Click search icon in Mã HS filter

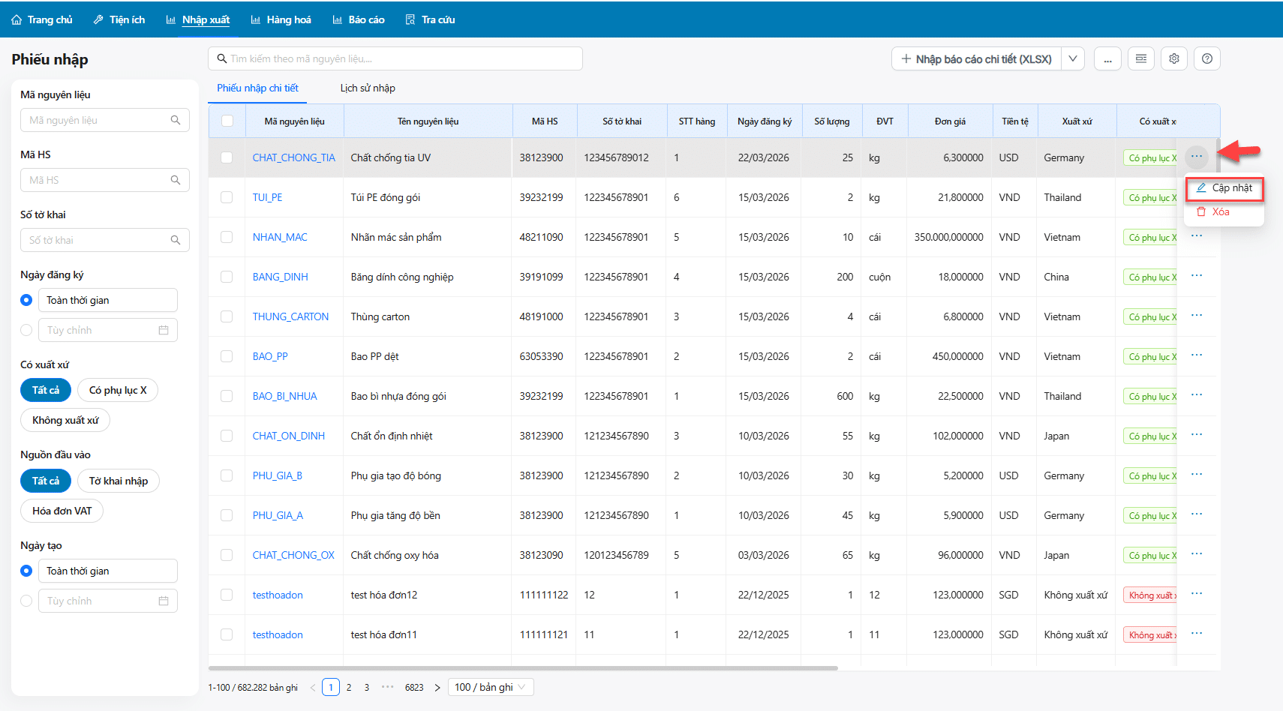176,180
